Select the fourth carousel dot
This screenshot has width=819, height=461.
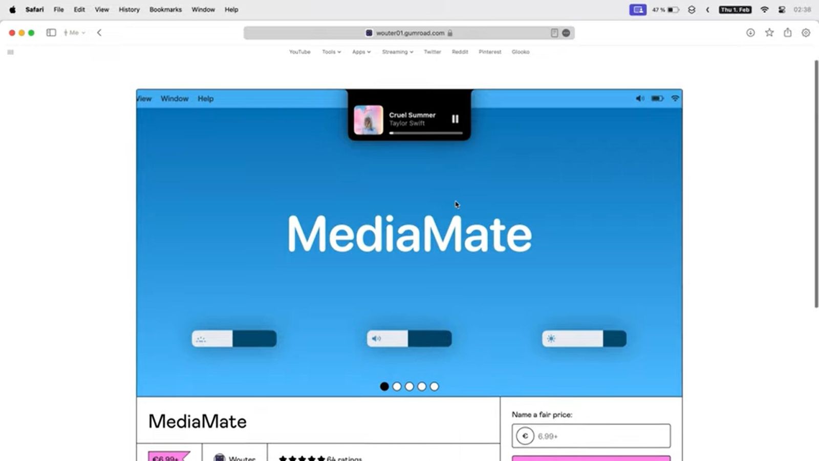(422, 387)
